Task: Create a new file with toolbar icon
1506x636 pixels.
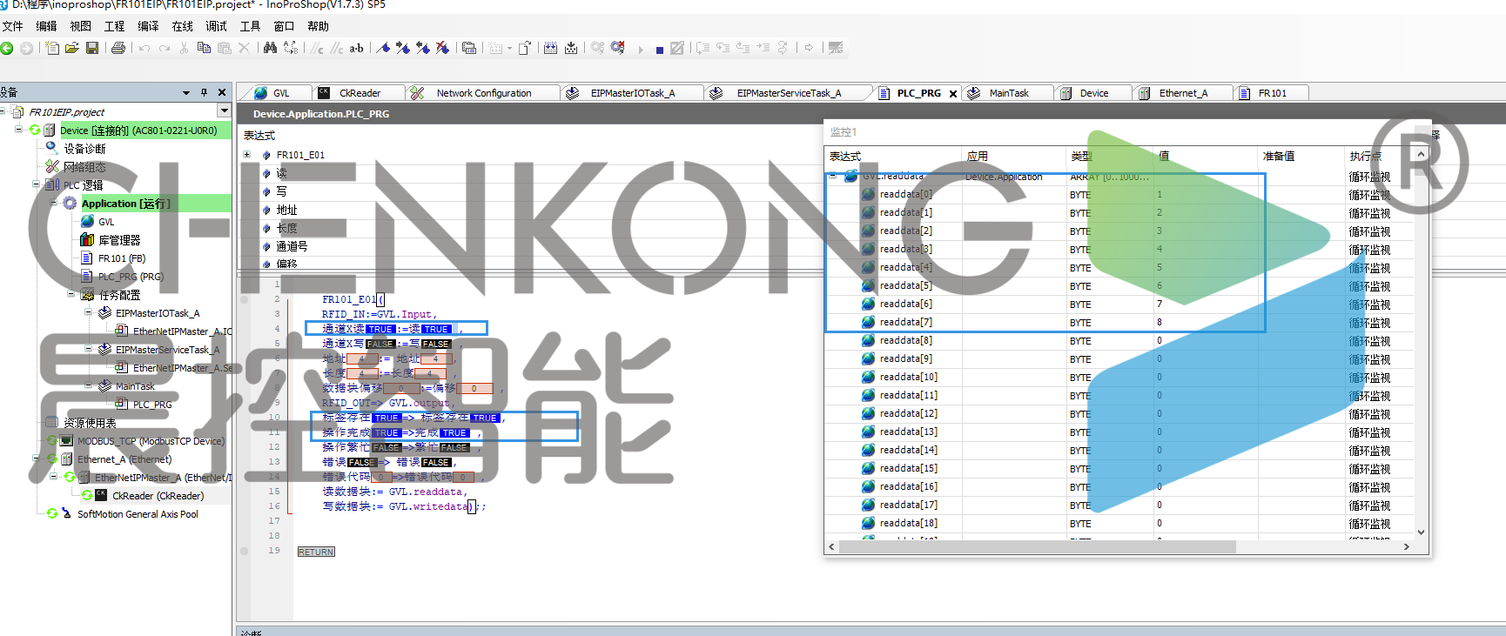Action: 52,48
